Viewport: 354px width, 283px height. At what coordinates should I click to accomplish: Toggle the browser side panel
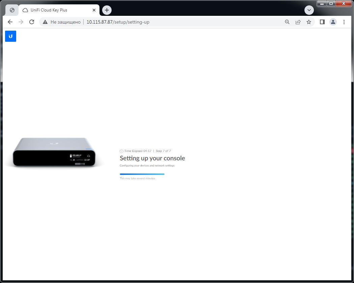click(x=322, y=22)
